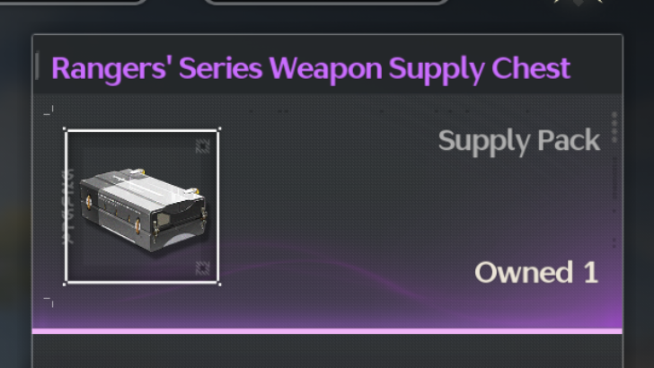
Task: Click the dark description panel below pink bar
Action: pos(327,351)
